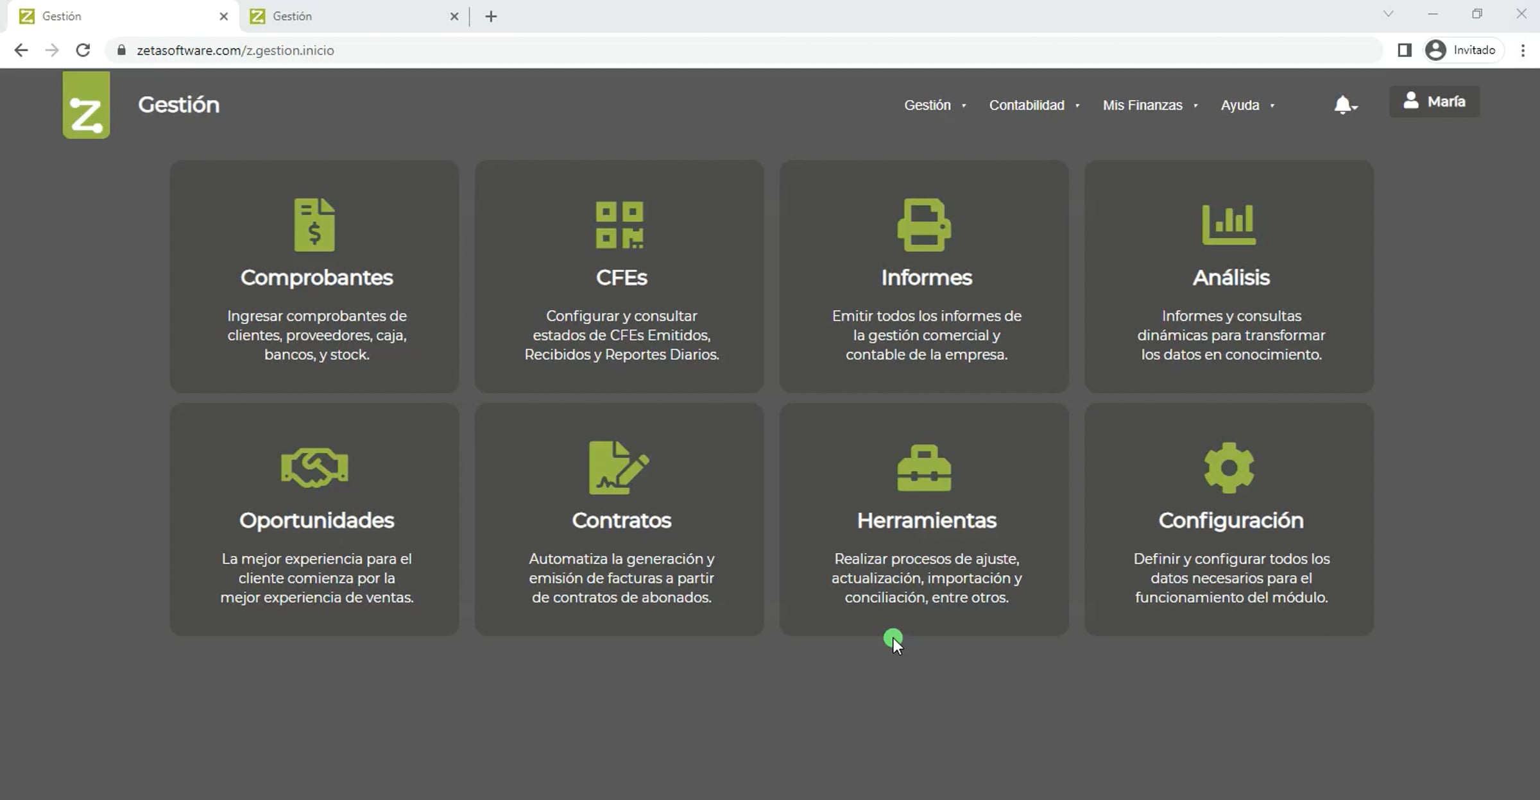
Task: Switch to the first Gestión tab
Action: [122, 17]
